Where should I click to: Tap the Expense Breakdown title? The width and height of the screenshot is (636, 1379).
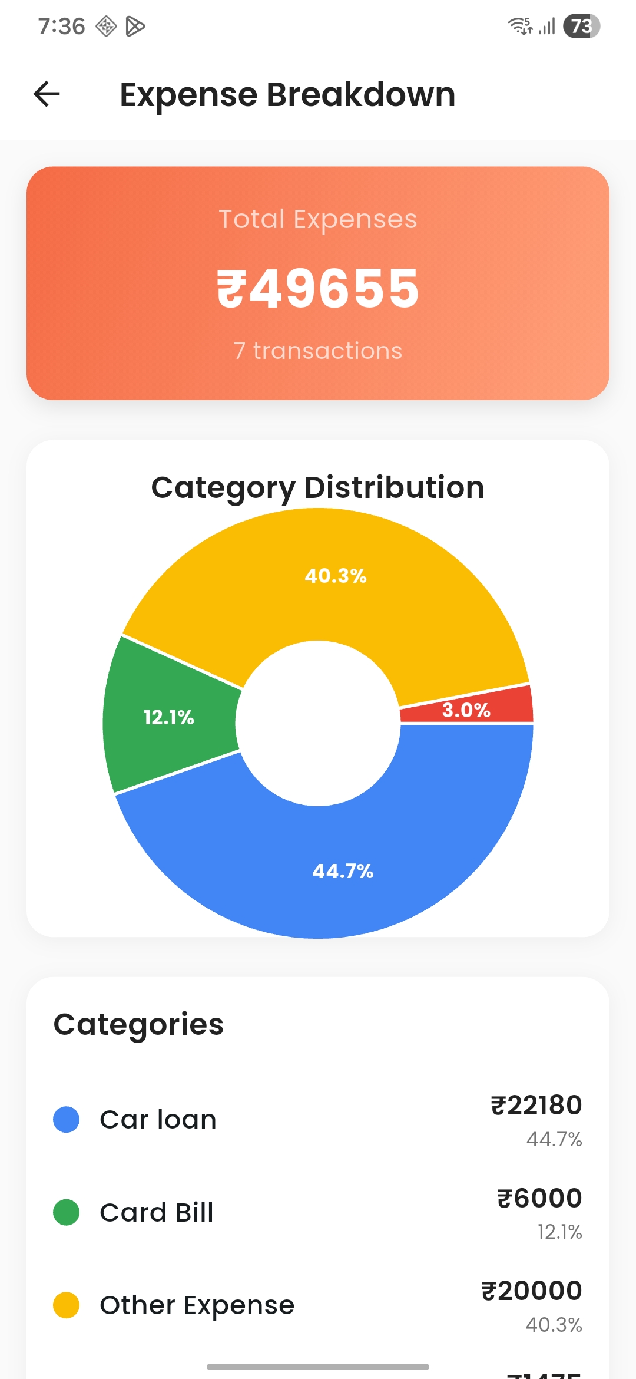(287, 94)
